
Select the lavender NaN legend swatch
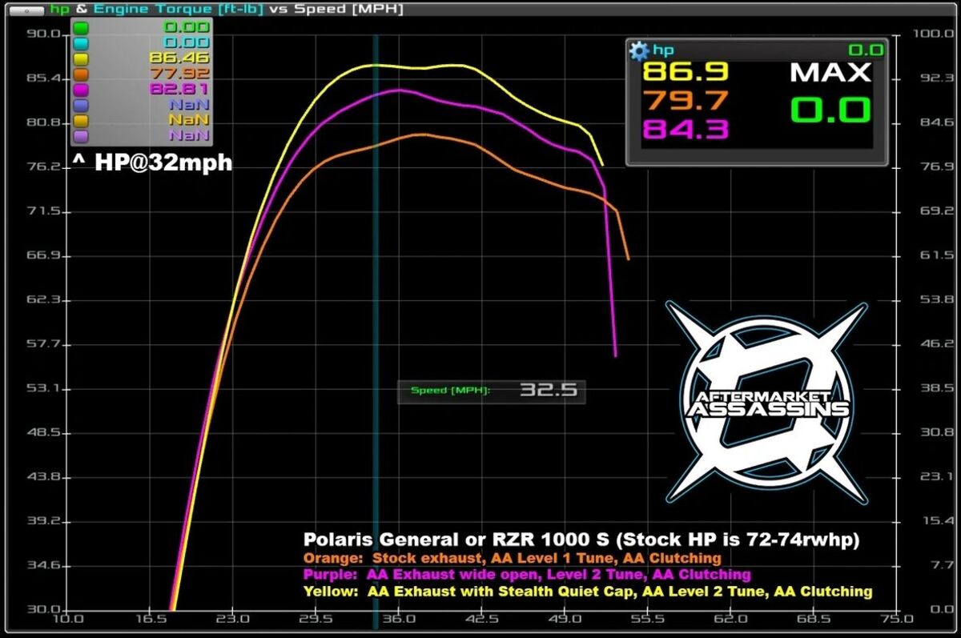[79, 134]
